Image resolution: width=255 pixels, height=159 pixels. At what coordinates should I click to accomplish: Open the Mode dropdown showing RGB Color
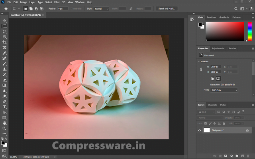(x=224, y=90)
